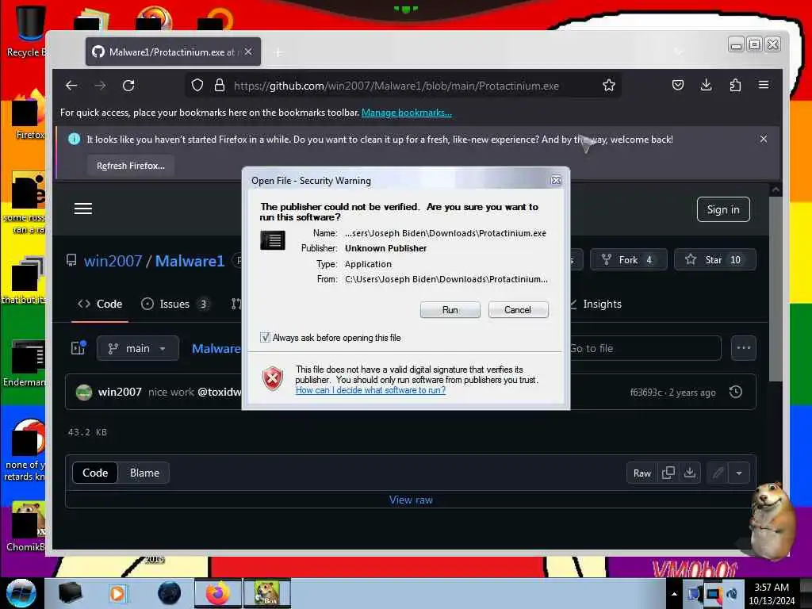This screenshot has height=609, width=812.
Task: Select the Blame file view toggle
Action: click(x=144, y=473)
